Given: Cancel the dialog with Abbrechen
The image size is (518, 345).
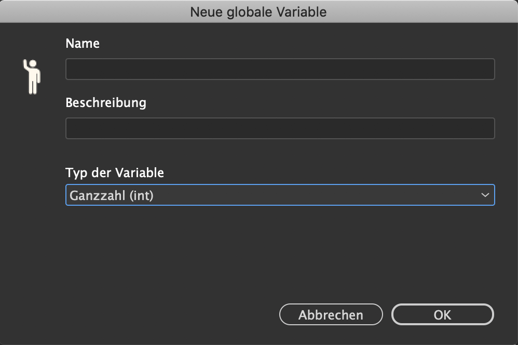Looking at the screenshot, I should tap(331, 314).
